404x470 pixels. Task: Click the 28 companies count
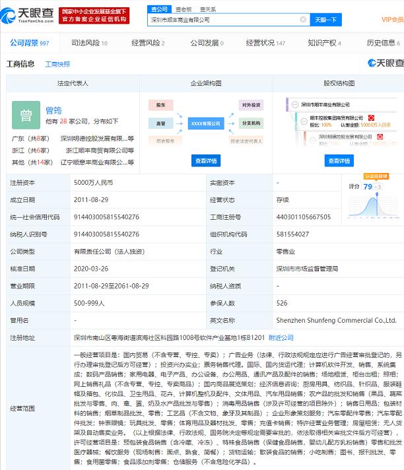(63, 121)
